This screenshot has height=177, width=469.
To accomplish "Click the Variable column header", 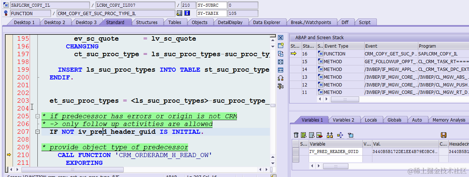I will click(335, 144).
